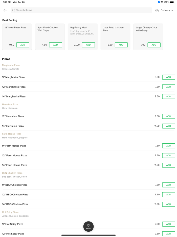Image resolution: width=177 pixels, height=237 pixels.
Task: Tap the location services icon in status bar
Action: 159,2
